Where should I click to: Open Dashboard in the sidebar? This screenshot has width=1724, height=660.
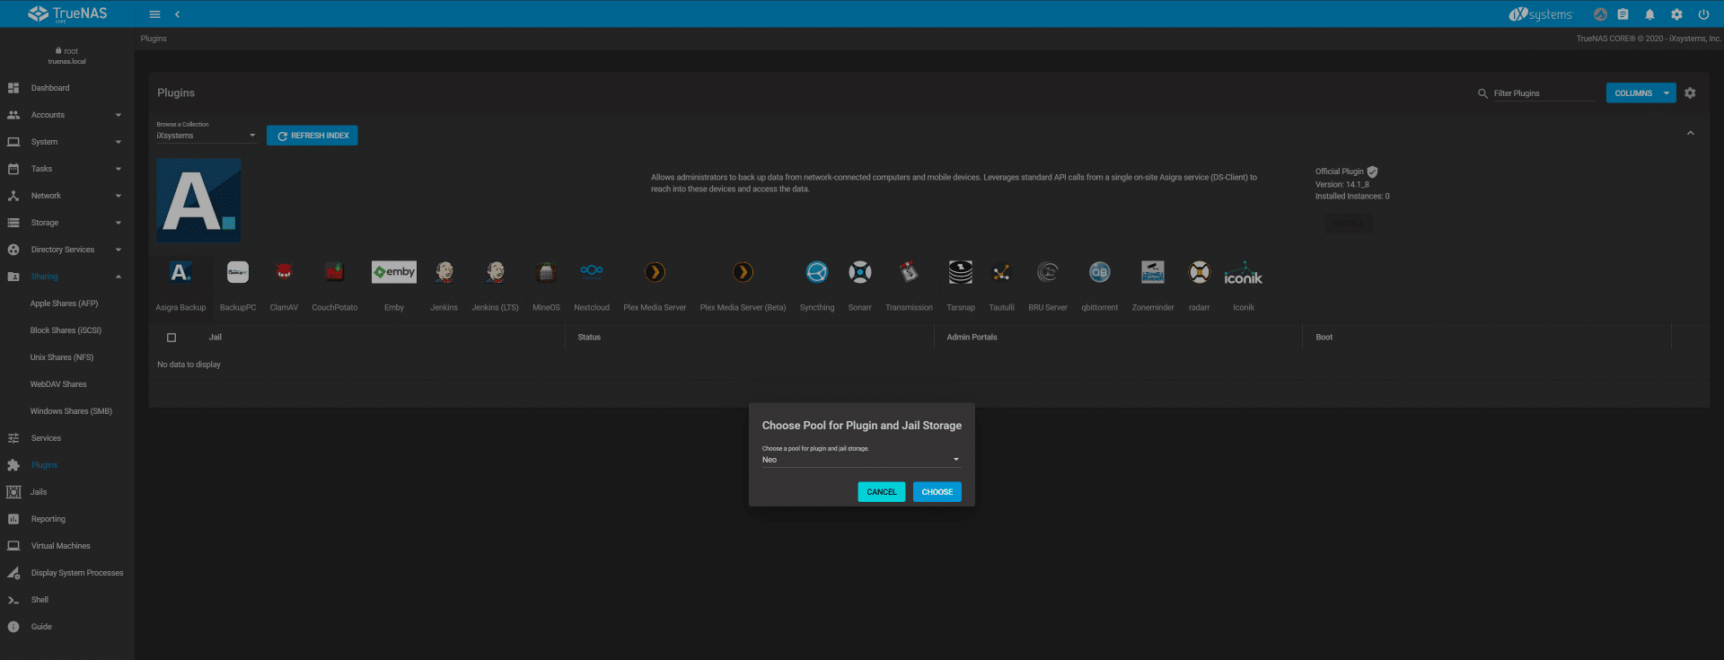(67, 88)
